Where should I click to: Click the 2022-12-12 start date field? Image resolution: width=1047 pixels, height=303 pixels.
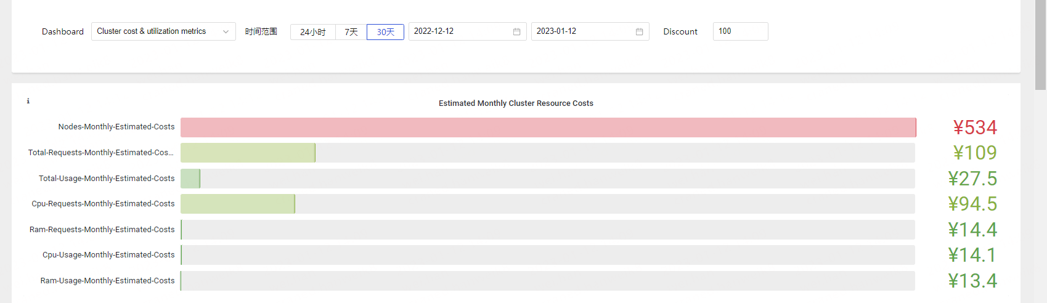[x=467, y=31]
